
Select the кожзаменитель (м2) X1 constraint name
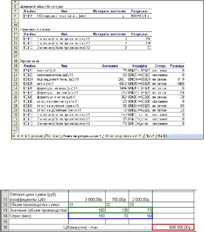click(x=55, y=75)
